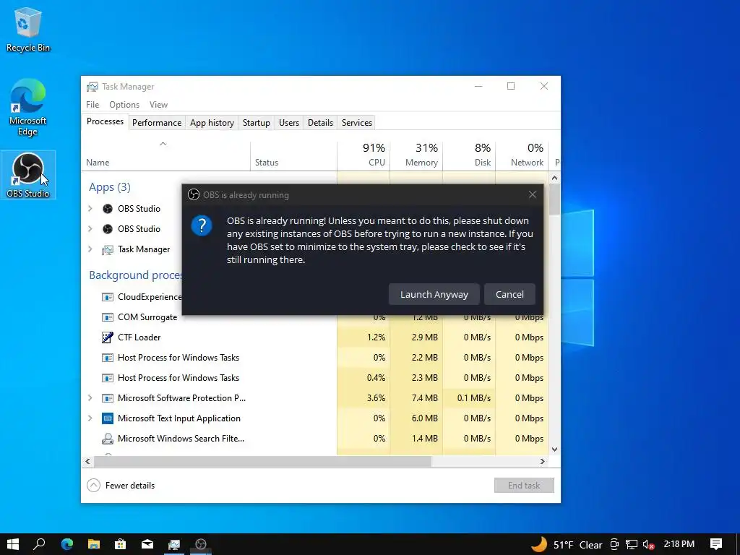Click the Microsoft Windows Search Filter icon
Image resolution: width=740 pixels, height=555 pixels.
[108, 439]
